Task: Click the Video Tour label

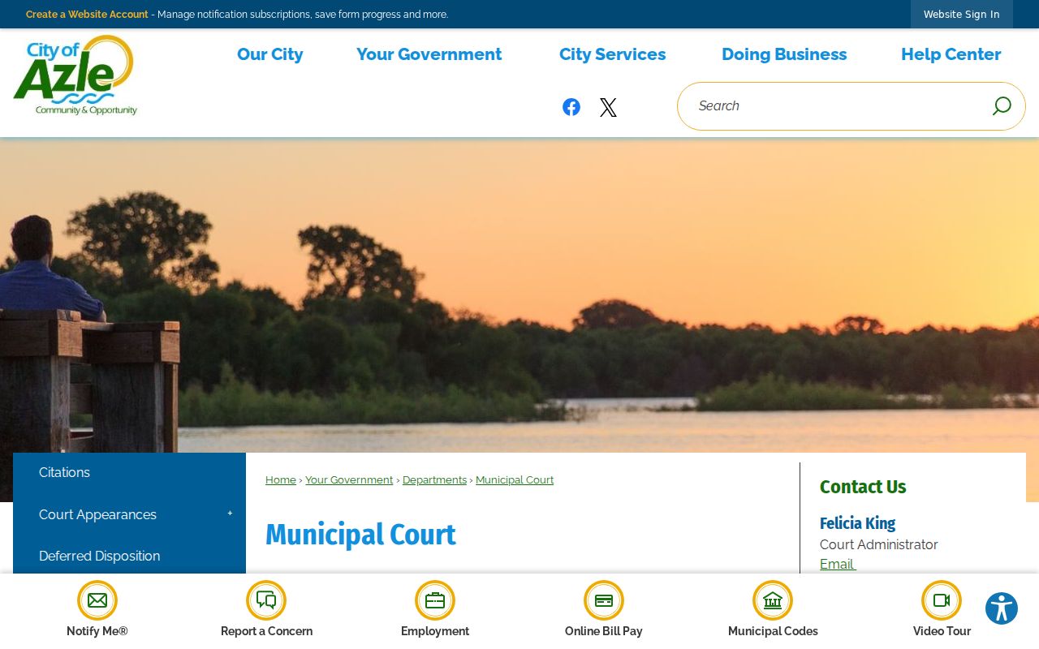Action: tap(942, 631)
